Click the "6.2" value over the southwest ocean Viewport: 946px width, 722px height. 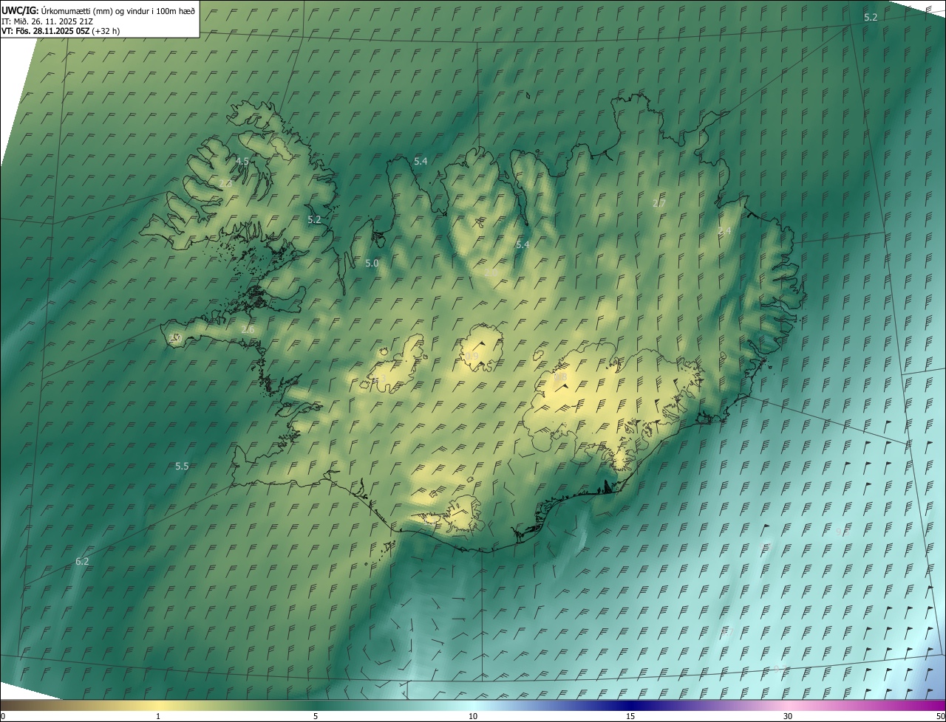tap(82, 562)
